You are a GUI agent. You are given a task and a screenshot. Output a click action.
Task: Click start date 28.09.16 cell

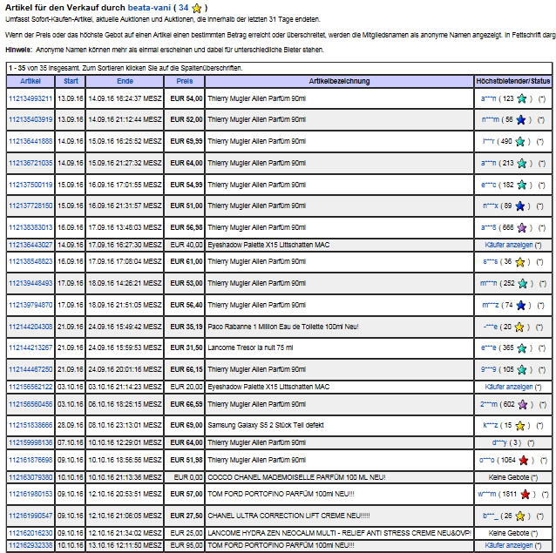click(x=71, y=425)
